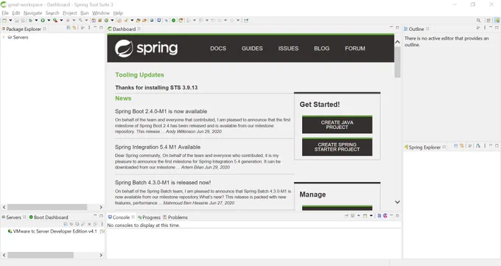Toggle Link with Editor in Package Explorer

coord(74,28)
